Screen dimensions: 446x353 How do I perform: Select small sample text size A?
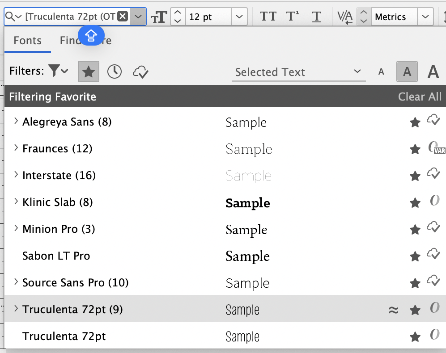click(x=381, y=72)
